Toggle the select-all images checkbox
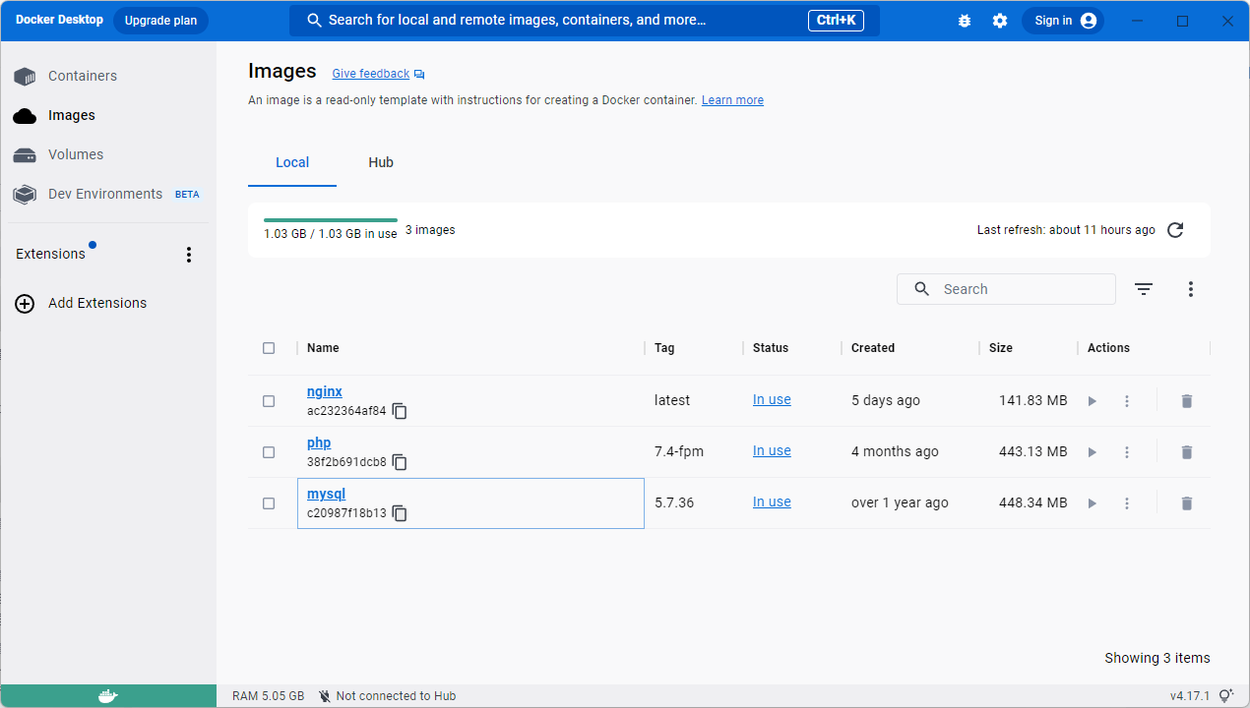Screen dimensions: 1250x708 (x=269, y=348)
